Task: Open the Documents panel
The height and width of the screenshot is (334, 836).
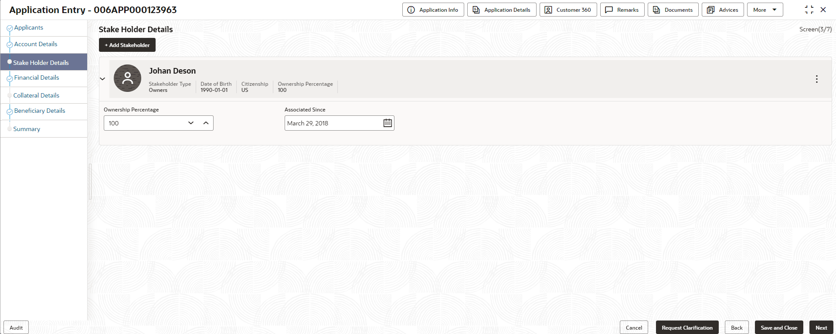Action: 673,10
